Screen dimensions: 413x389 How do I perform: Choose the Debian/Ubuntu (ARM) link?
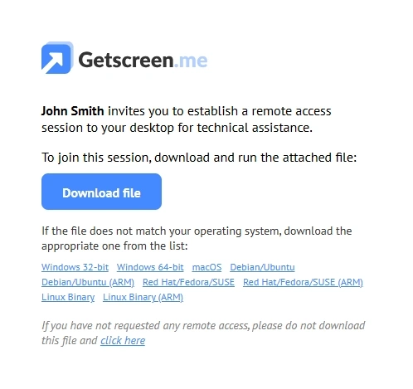88,282
